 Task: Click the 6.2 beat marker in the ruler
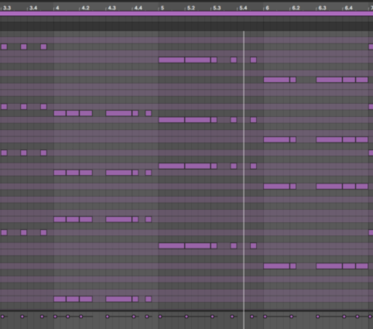[x=296, y=8]
